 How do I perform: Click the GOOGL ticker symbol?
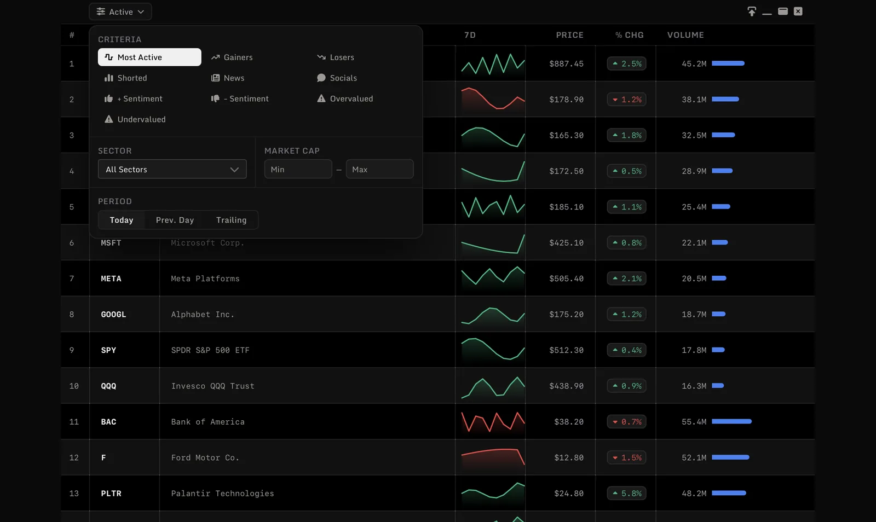point(113,315)
